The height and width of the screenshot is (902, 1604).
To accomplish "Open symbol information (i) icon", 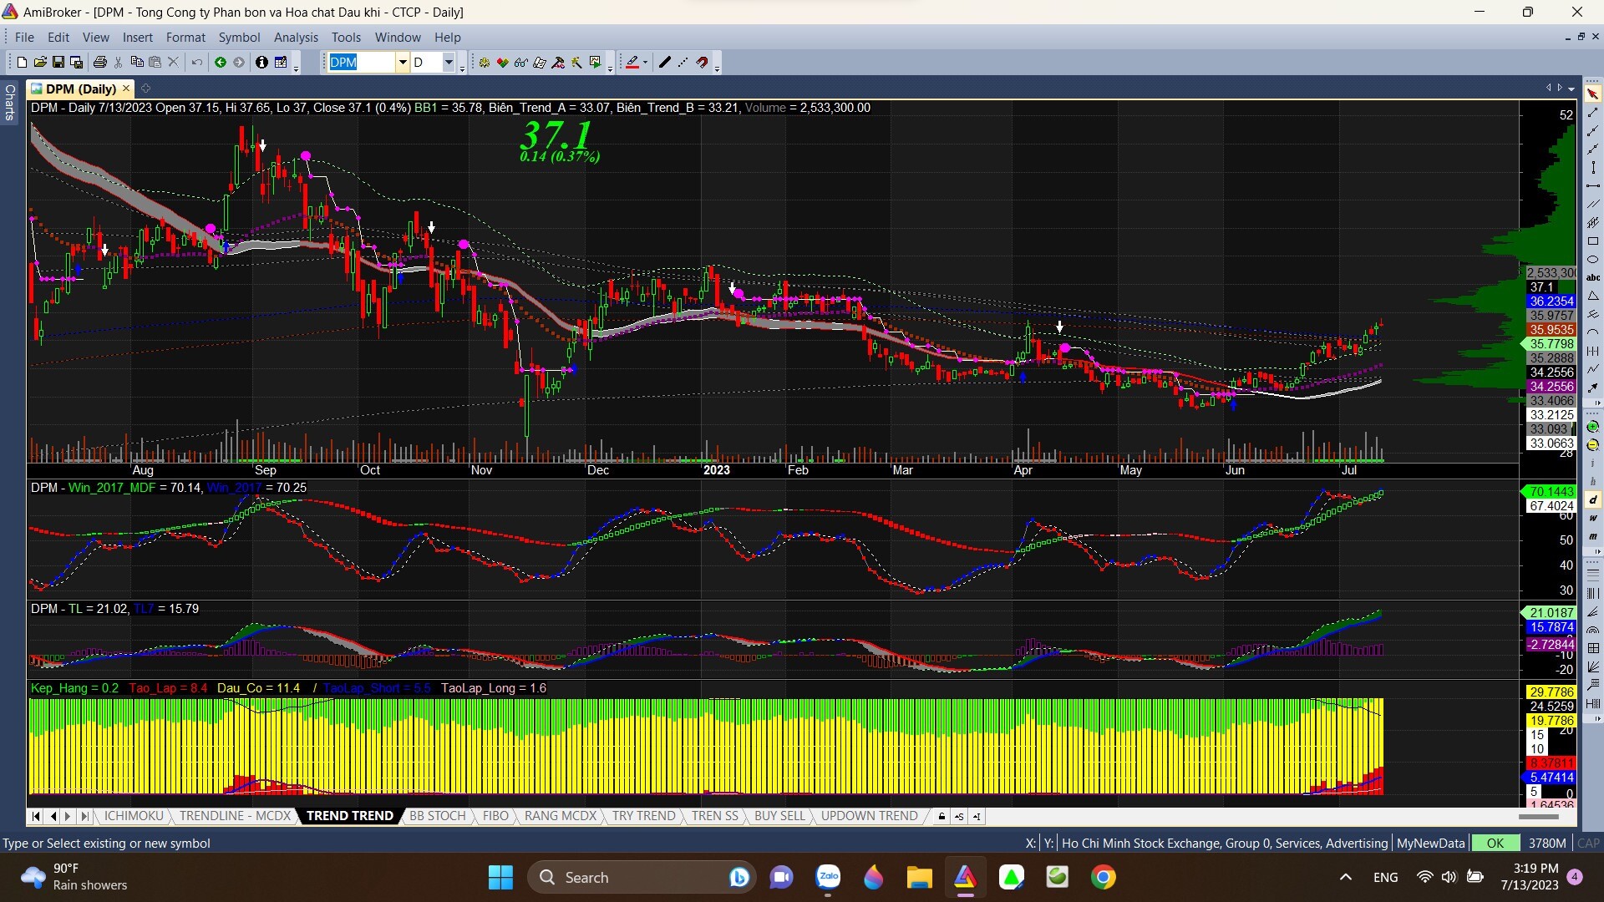I will click(261, 62).
